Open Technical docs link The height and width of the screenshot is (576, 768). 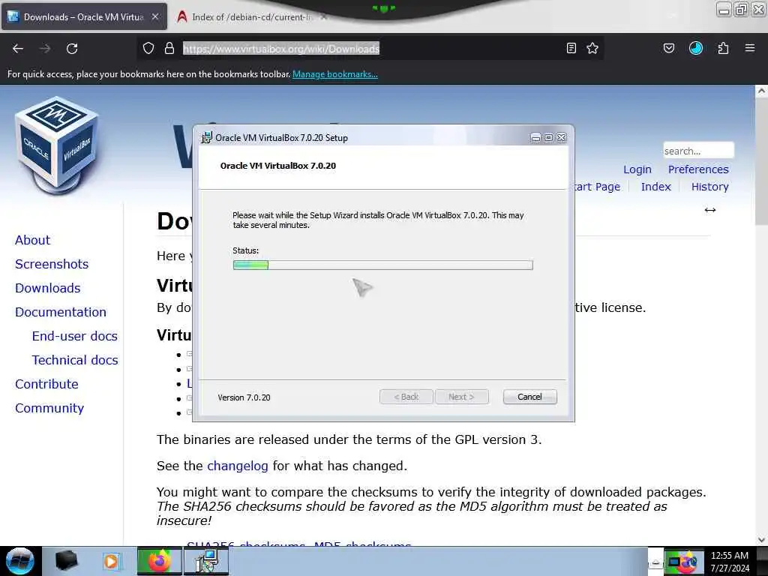(x=75, y=360)
